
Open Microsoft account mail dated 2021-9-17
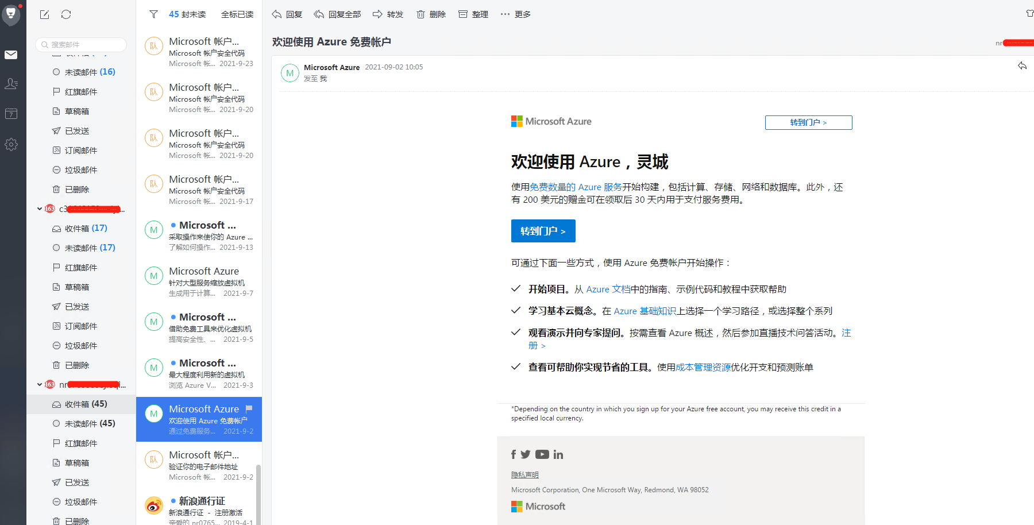(x=199, y=190)
